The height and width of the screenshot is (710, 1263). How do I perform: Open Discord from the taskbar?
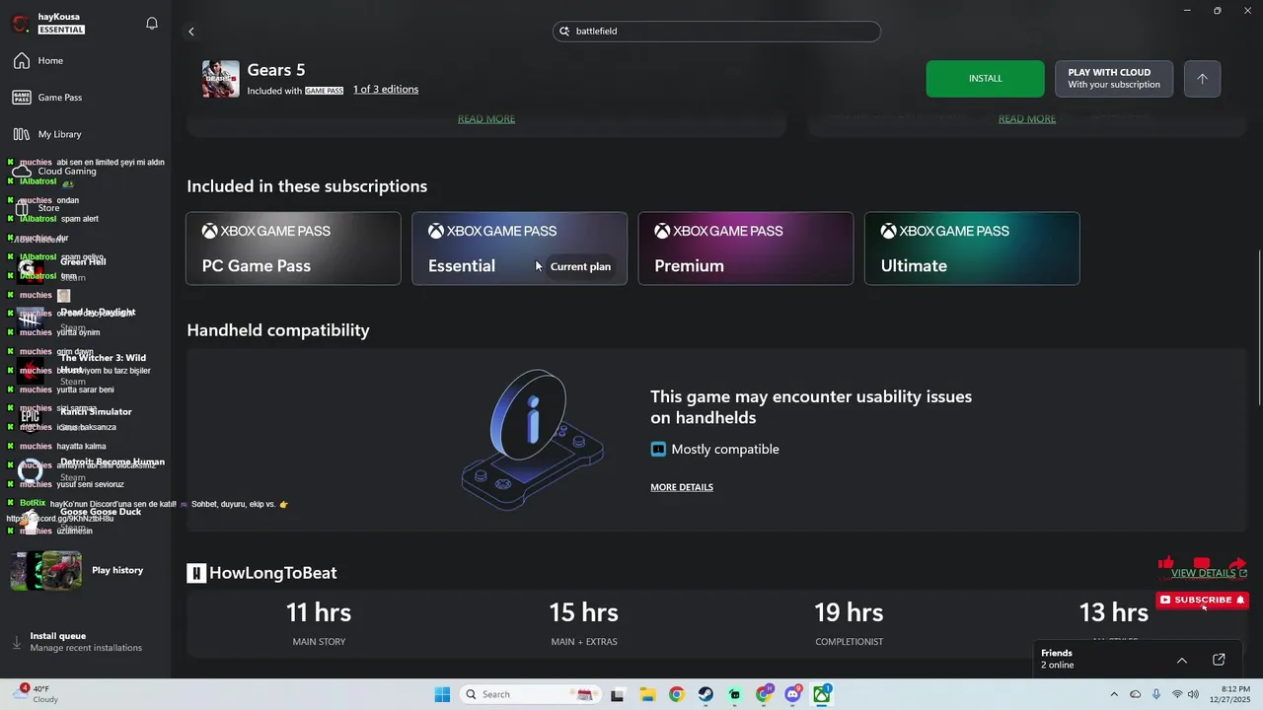click(x=792, y=694)
